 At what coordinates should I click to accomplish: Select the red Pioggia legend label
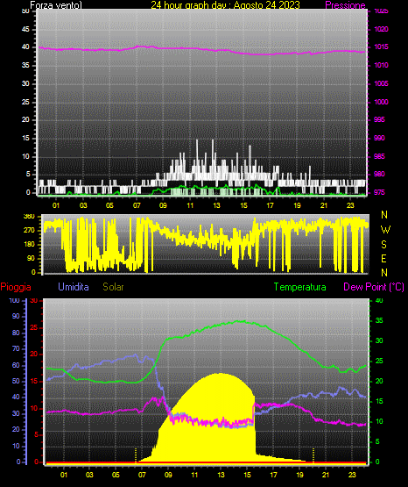click(x=16, y=287)
